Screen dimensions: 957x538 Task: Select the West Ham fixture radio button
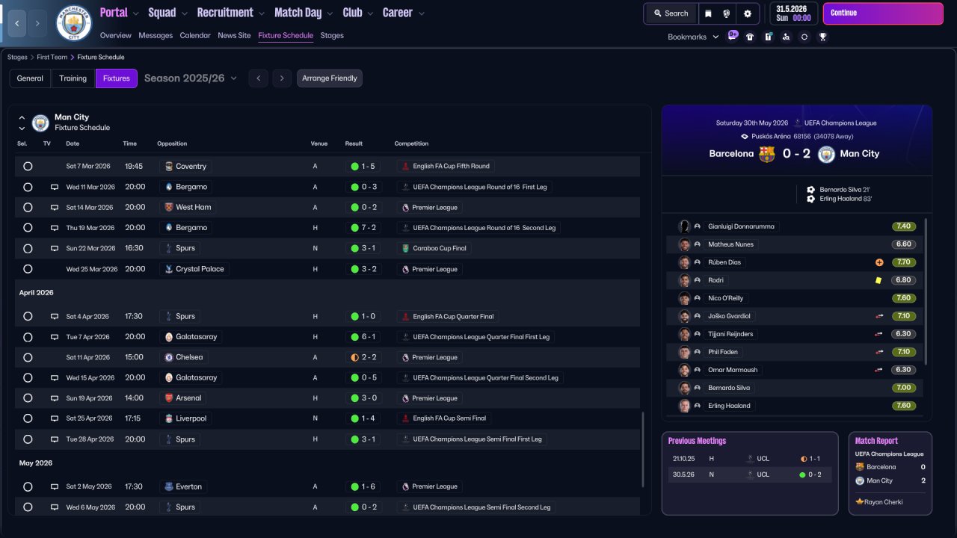28,207
